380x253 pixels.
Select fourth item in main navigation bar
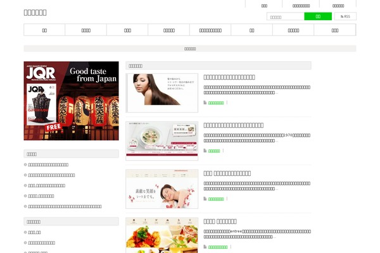pos(169,30)
